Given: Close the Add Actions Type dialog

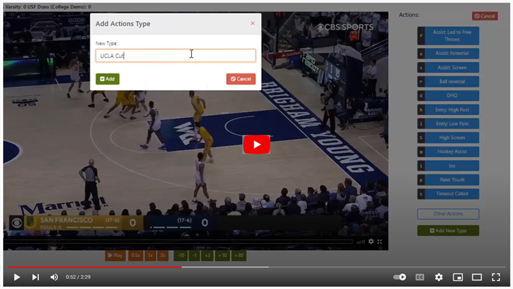Looking at the screenshot, I should click(253, 23).
